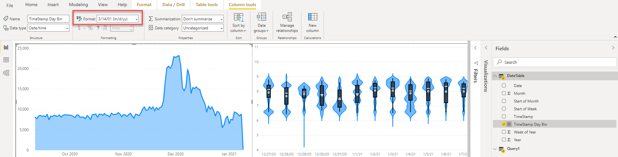
Task: Click the currency format dollar icon
Action: click(x=79, y=28)
